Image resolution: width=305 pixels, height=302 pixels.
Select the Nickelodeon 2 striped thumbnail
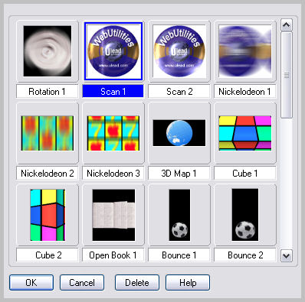48,133
